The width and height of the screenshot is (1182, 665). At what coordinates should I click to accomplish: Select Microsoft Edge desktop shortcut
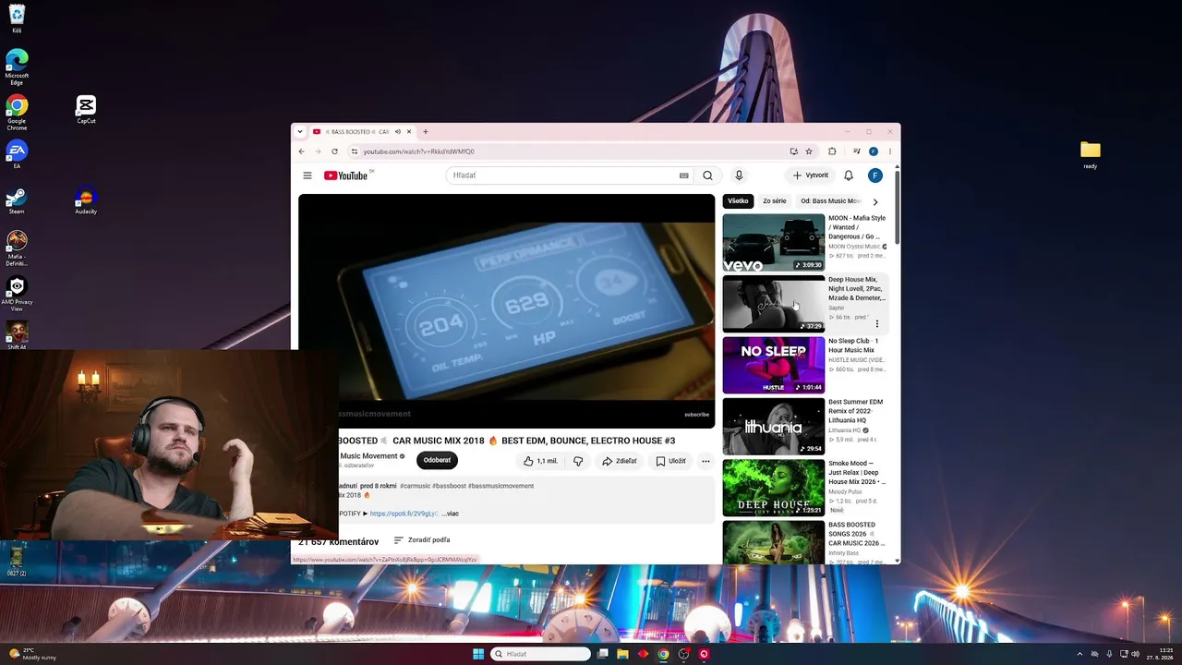pos(17,67)
